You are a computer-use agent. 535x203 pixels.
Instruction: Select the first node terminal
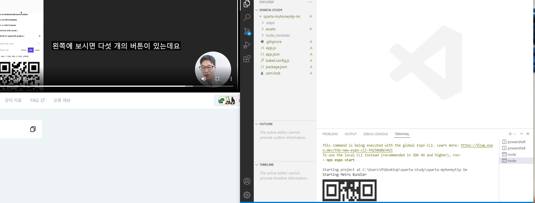coord(516,154)
